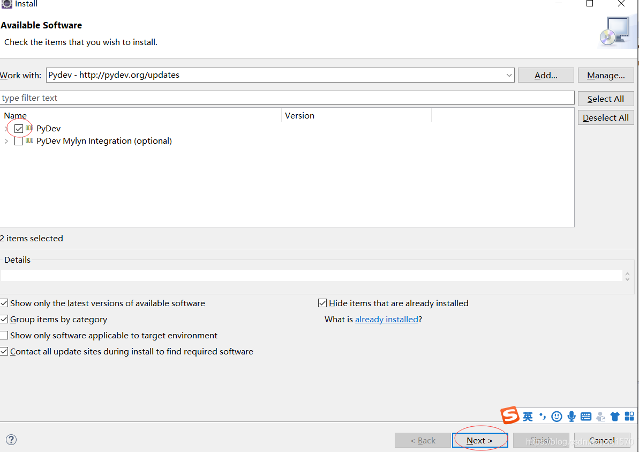Click Sogou punctuation mode icon
Image resolution: width=639 pixels, height=452 pixels.
coord(543,416)
